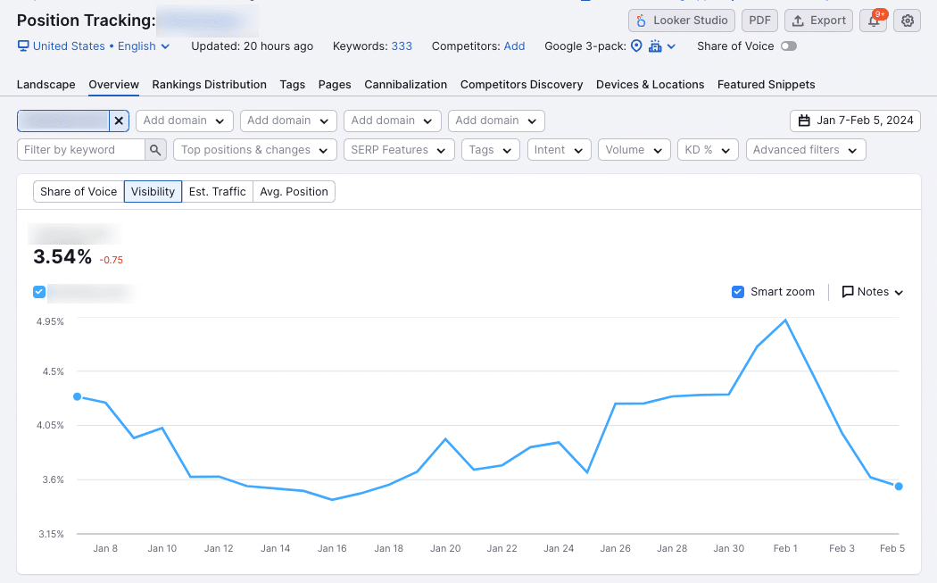937x583 pixels.
Task: Go to the Cannibalization tab
Action: click(406, 84)
